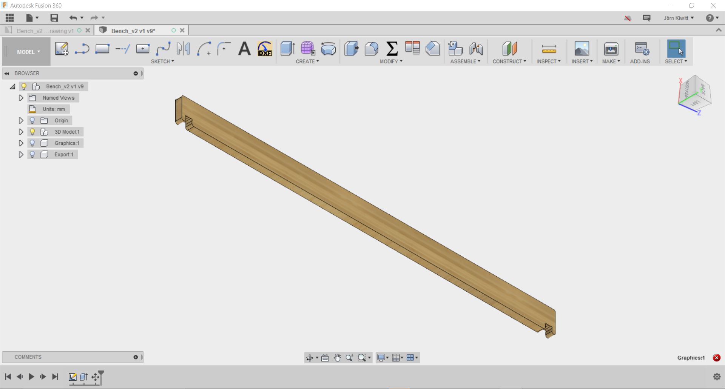Image resolution: width=725 pixels, height=389 pixels.
Task: Save the design with the floppy icon
Action: (54, 18)
